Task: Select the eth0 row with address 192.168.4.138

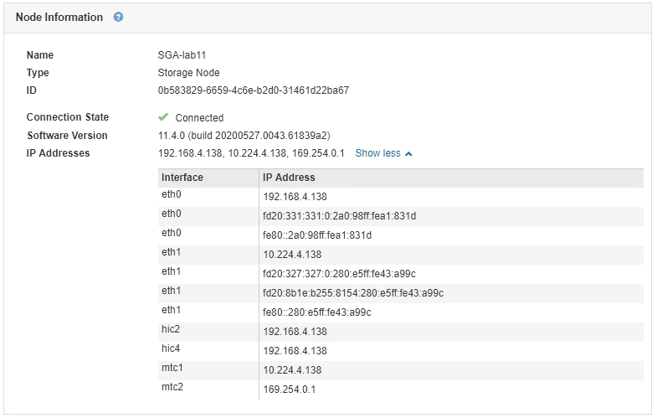Action: [x=294, y=197]
